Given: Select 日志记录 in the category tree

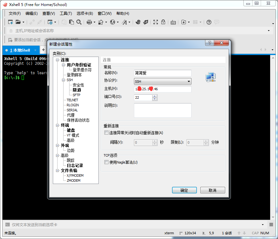Looking at the screenshot, I should (x=75, y=165).
